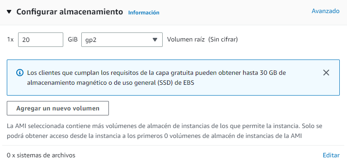347x165 pixels.
Task: Collapse the Configurar almacenamiento section triangle
Action: point(9,12)
